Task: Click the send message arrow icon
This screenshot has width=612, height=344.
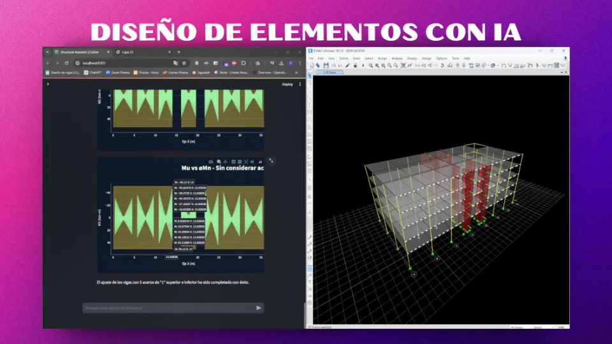Action: point(258,308)
